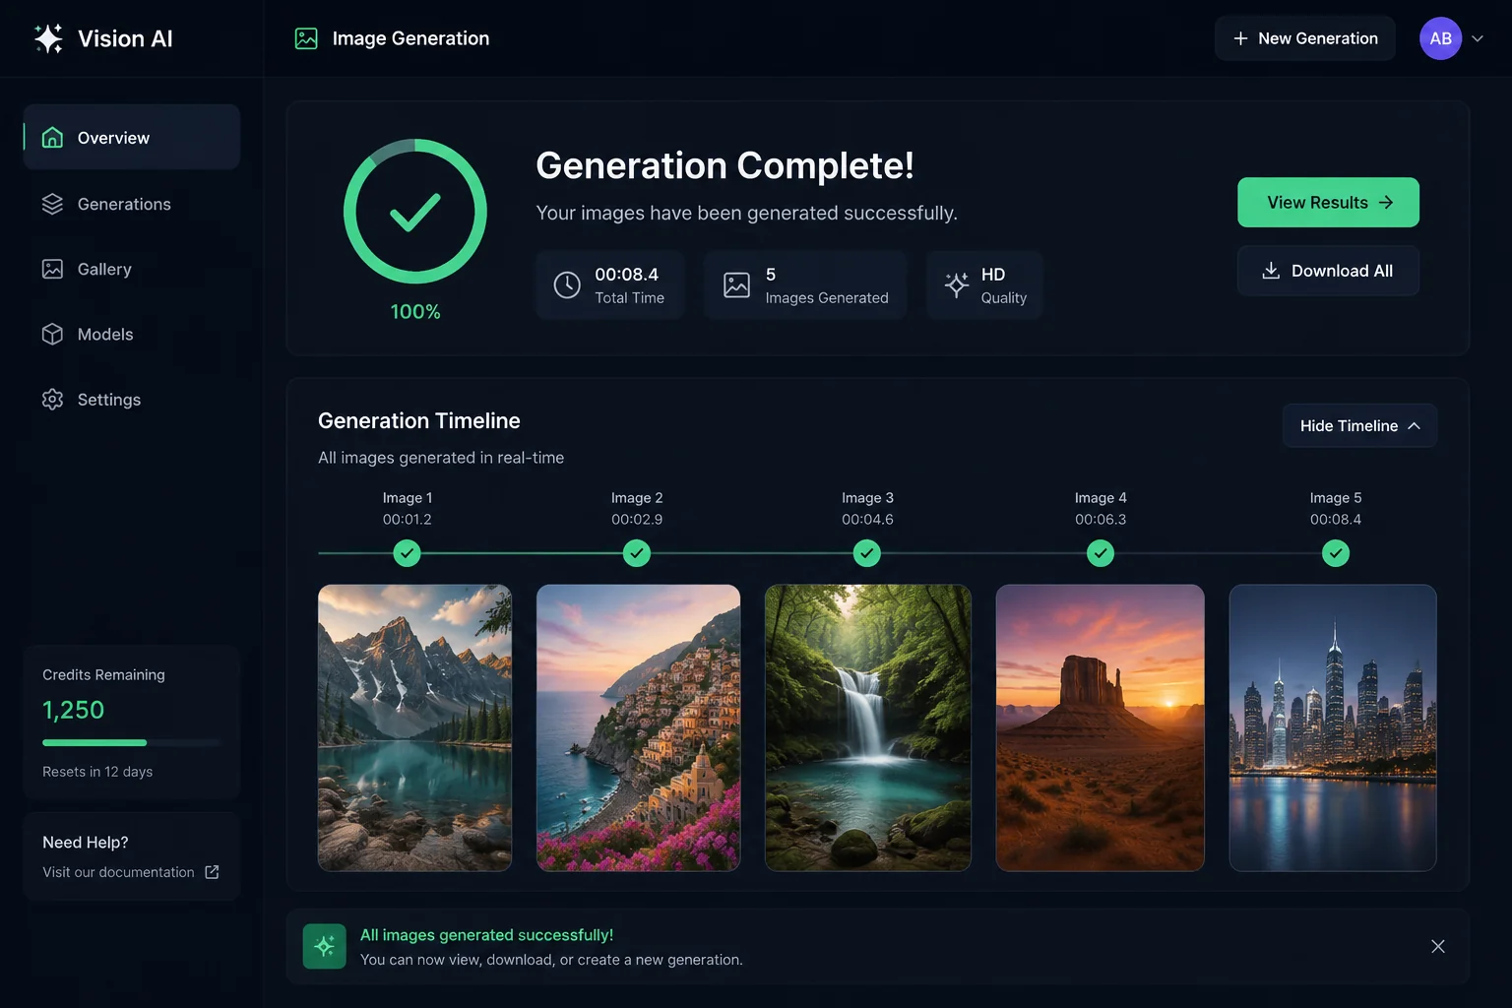Screen dimensions: 1512x1008
Task: Click the Total Time clock icon
Action: point(567,284)
